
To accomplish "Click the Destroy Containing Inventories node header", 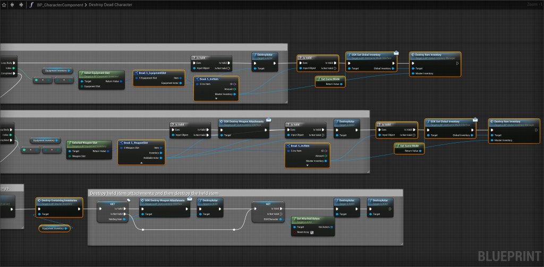I will click(x=59, y=201).
